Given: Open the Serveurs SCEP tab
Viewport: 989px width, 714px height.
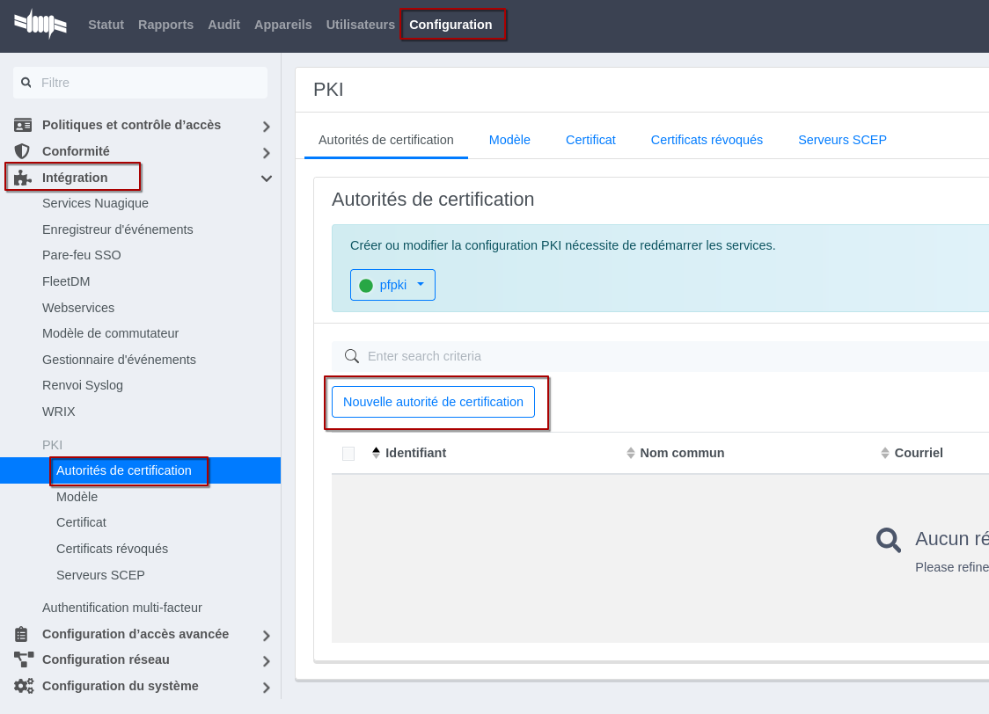Looking at the screenshot, I should [842, 140].
